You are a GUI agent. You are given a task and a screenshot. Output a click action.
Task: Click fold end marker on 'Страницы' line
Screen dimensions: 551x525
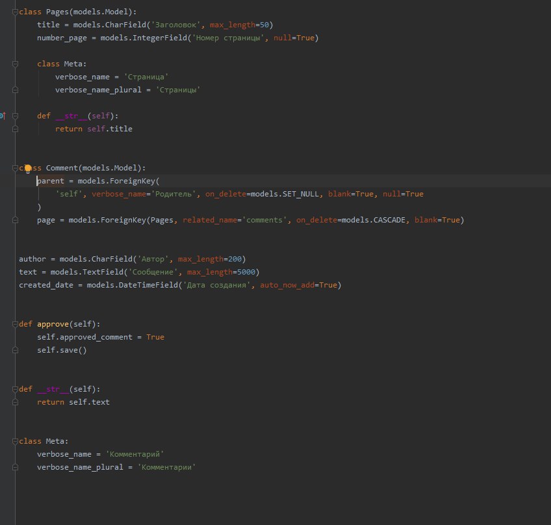[x=15, y=90]
